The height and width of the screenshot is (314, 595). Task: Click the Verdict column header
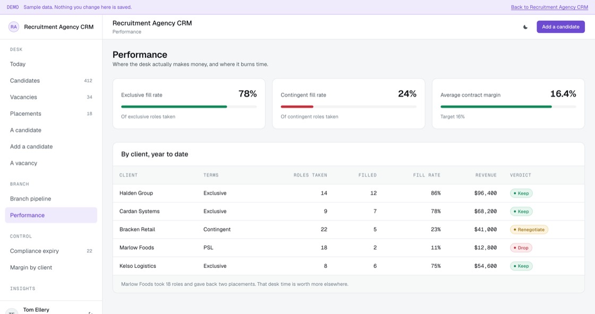pos(521,175)
